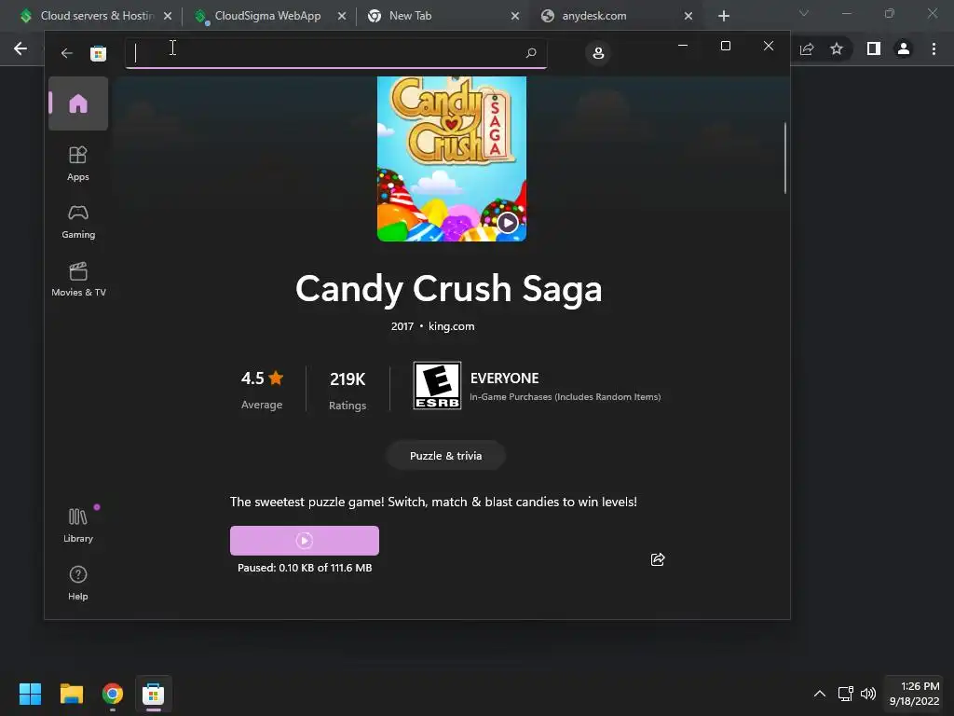Image resolution: width=954 pixels, height=716 pixels.
Task: Open the Store account profile icon
Action: 598,53
